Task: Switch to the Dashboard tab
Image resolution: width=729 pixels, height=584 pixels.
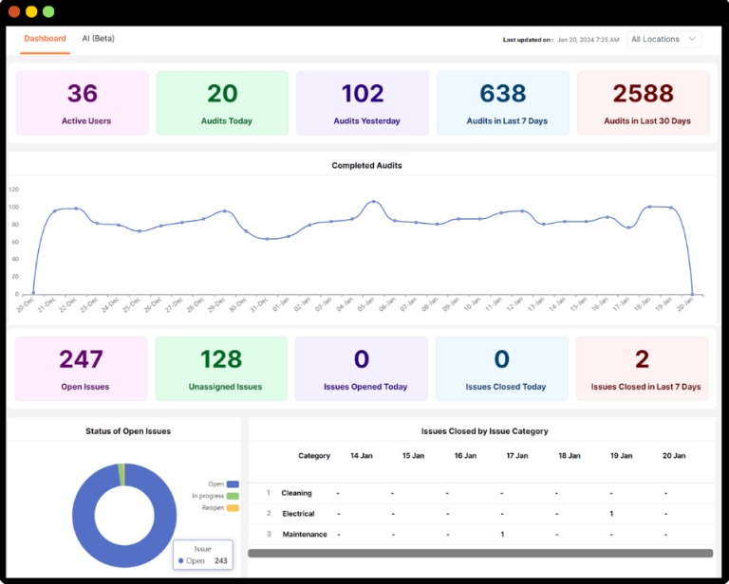Action: point(46,39)
